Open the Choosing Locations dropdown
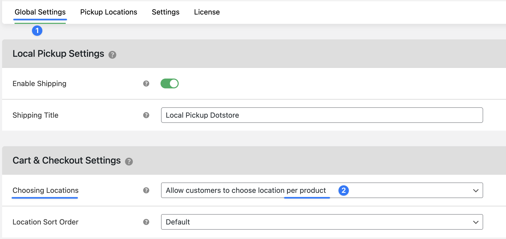The height and width of the screenshot is (239, 506). pyautogui.click(x=322, y=191)
